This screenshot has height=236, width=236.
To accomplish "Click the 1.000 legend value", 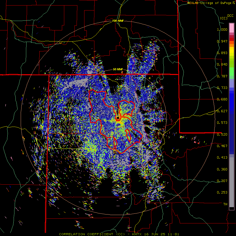I will [x=222, y=29].
